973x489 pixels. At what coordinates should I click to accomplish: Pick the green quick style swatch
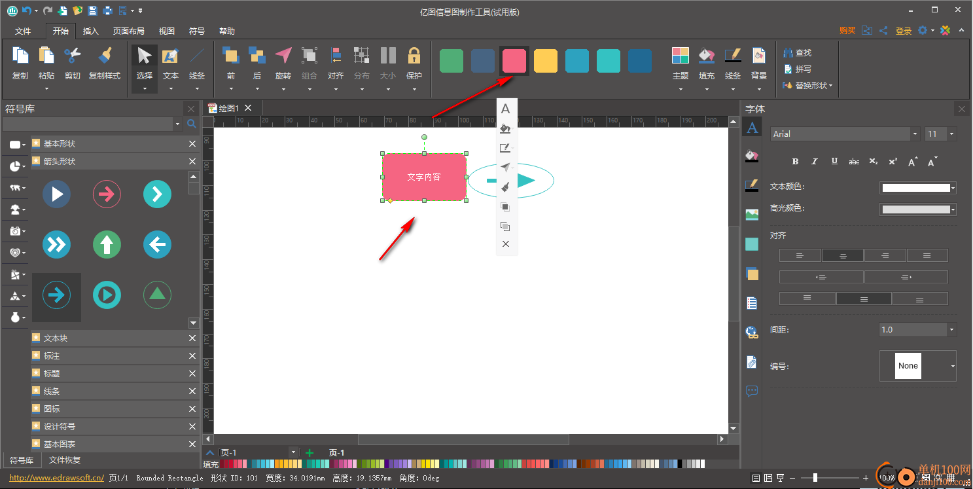click(451, 61)
